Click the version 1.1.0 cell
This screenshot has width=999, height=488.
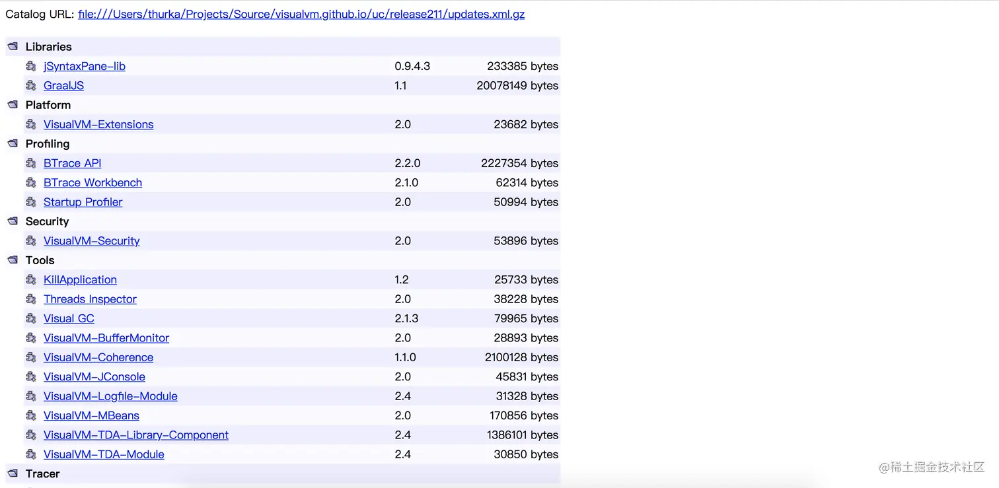pyautogui.click(x=406, y=357)
